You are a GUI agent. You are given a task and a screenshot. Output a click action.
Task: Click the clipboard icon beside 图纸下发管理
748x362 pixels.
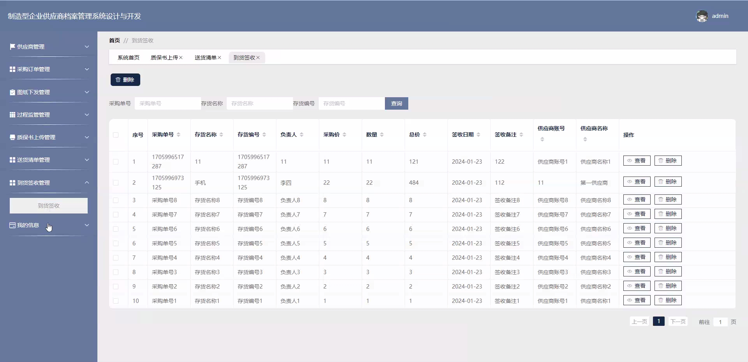[x=12, y=92]
